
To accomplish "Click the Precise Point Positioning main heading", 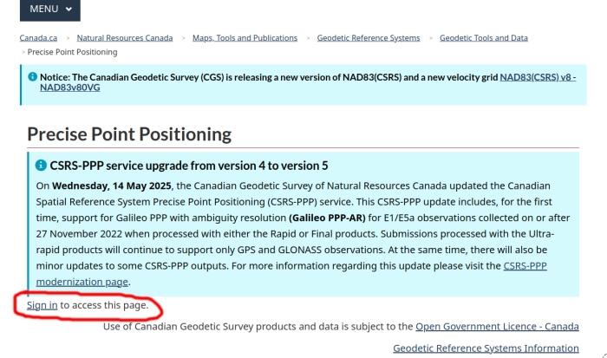I will click(x=129, y=134).
